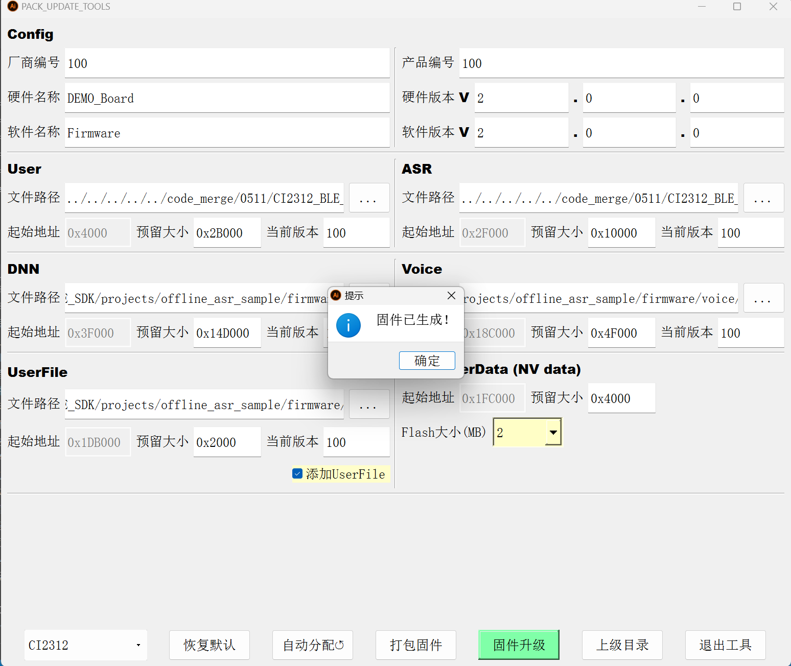This screenshot has width=791, height=666.
Task: Open the Flash大小(MB) dropdown
Action: pyautogui.click(x=553, y=432)
